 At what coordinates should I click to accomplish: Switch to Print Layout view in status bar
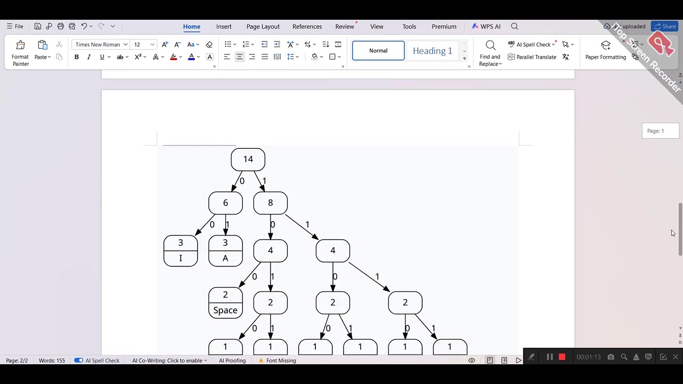(490, 361)
